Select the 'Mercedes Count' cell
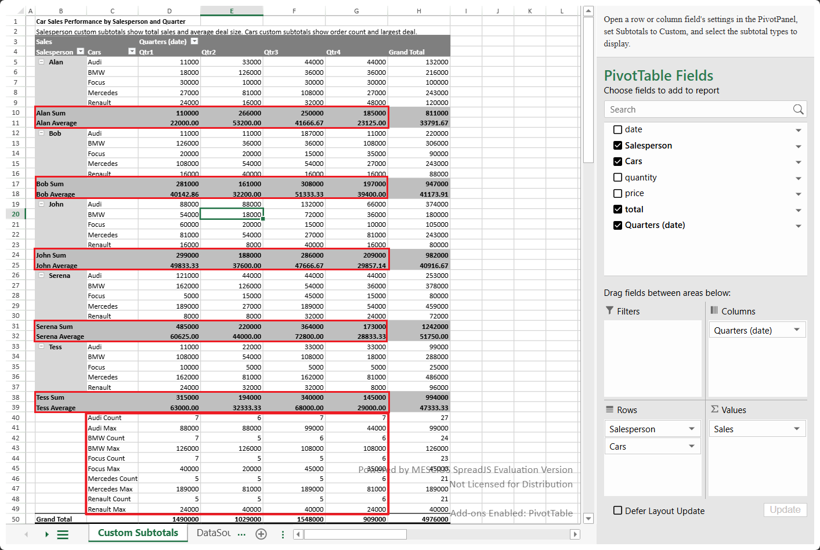The image size is (820, 550). 113,479
